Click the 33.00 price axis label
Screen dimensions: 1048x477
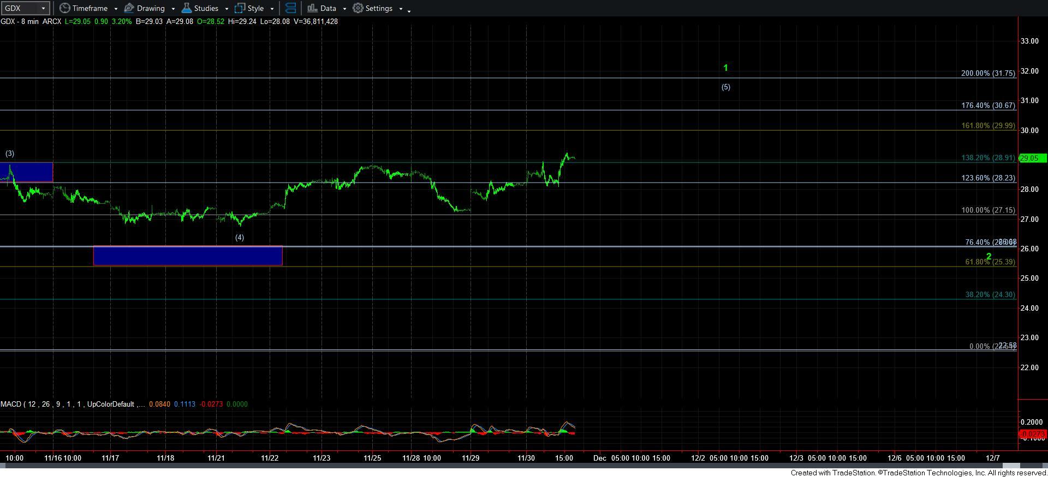[x=1029, y=41]
